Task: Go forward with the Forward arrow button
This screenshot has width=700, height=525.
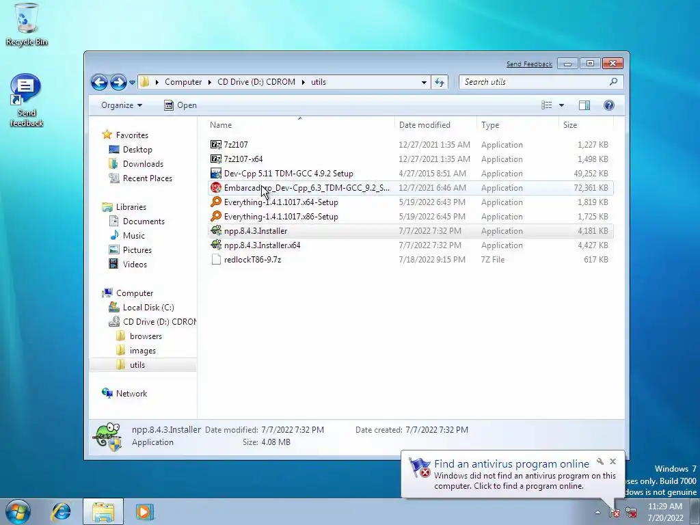Action: [118, 82]
